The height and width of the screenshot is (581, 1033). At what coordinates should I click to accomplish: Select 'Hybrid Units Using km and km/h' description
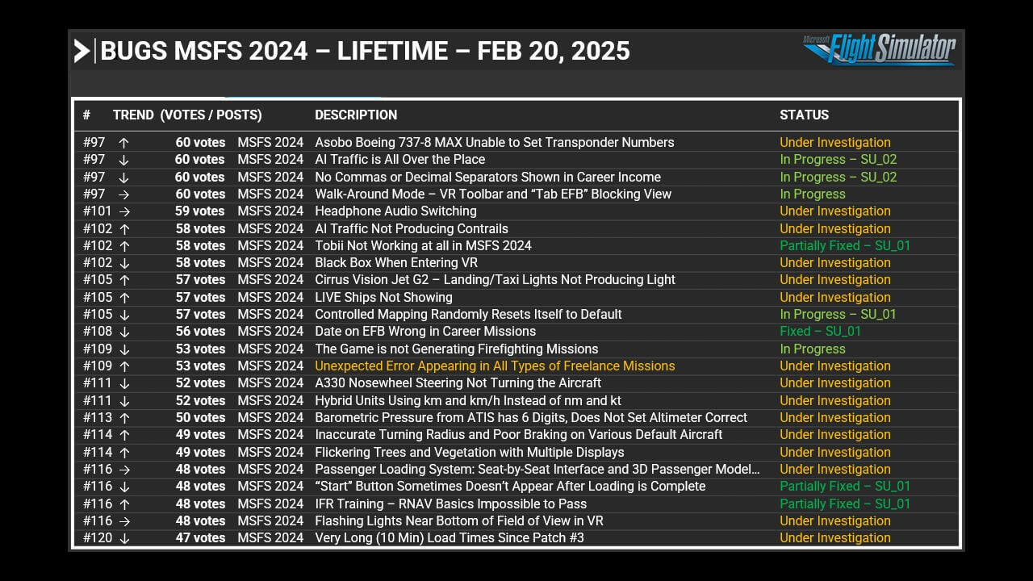tap(468, 401)
